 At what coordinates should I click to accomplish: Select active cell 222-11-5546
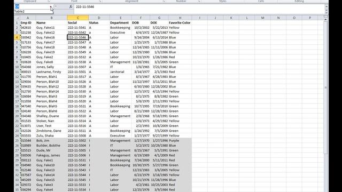click(77, 37)
